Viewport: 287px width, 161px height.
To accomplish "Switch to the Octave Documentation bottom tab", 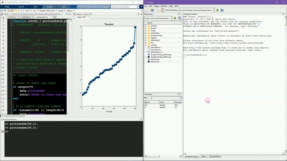I will point(215,157).
